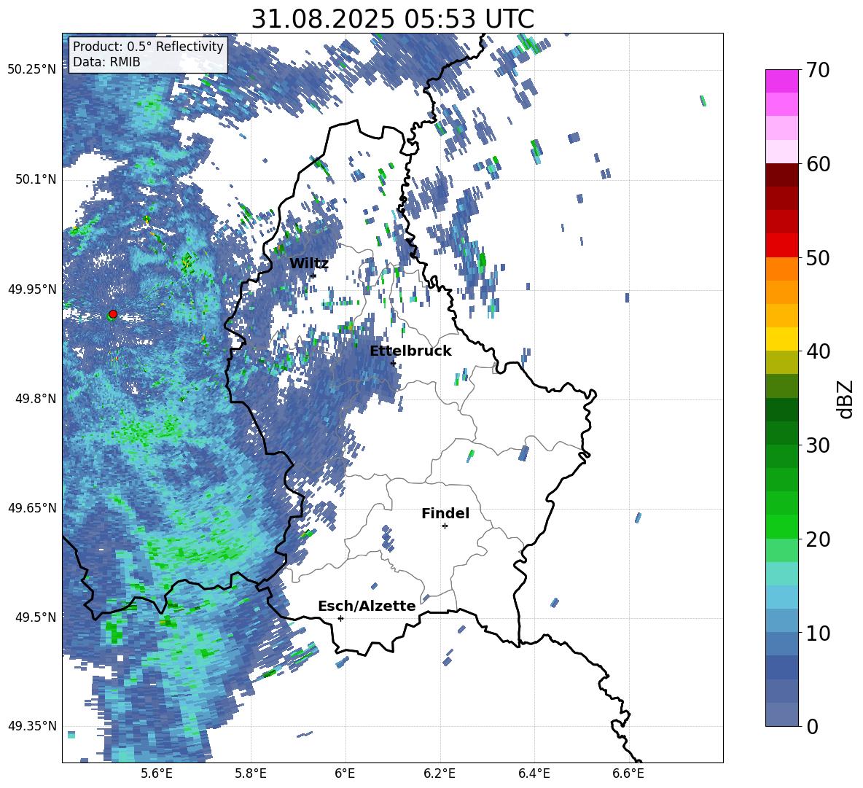Click 'Product: 0.5° Reflectivity' text

tap(148, 47)
